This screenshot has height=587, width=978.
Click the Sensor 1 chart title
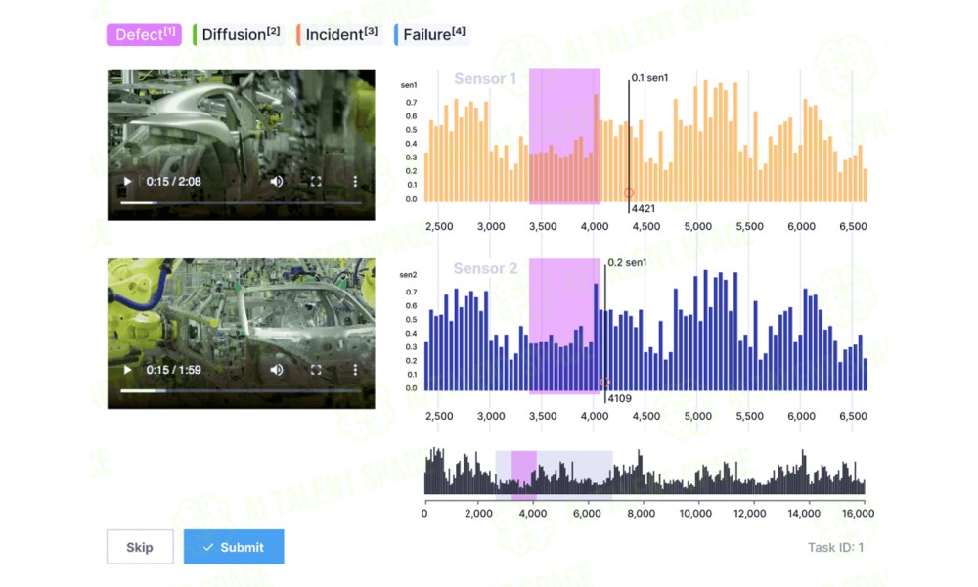point(485,78)
